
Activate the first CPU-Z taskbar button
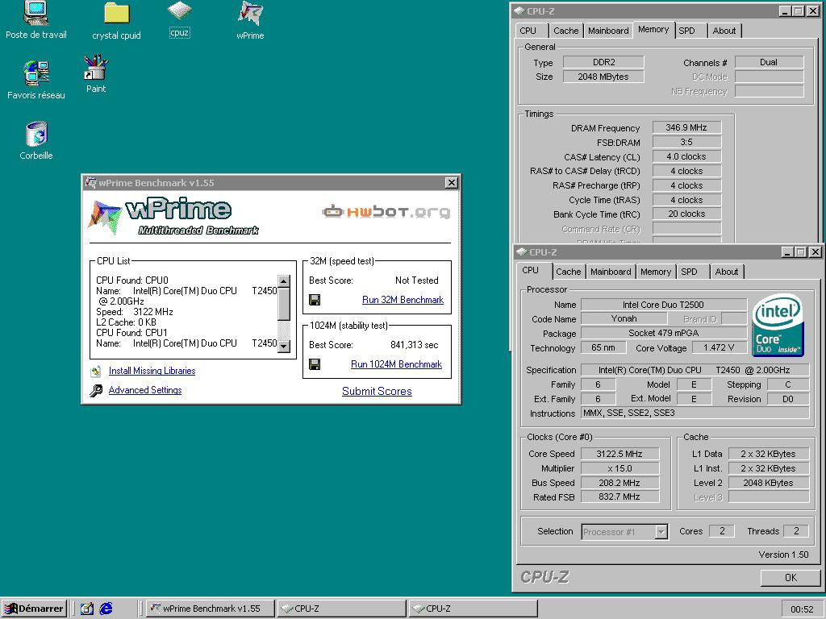point(342,609)
